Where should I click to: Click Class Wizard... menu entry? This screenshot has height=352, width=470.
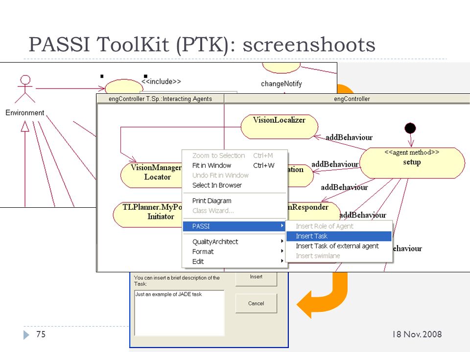[x=235, y=211]
